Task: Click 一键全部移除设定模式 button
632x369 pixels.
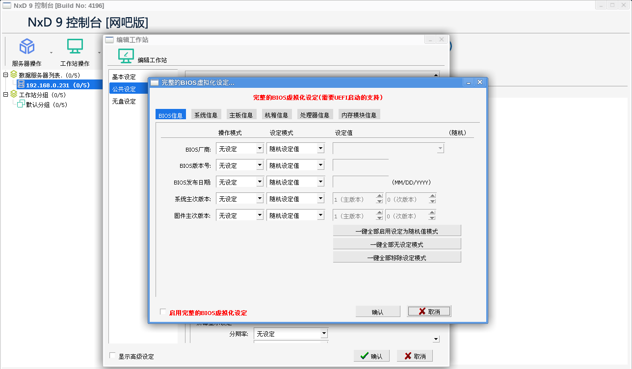Action: click(397, 256)
